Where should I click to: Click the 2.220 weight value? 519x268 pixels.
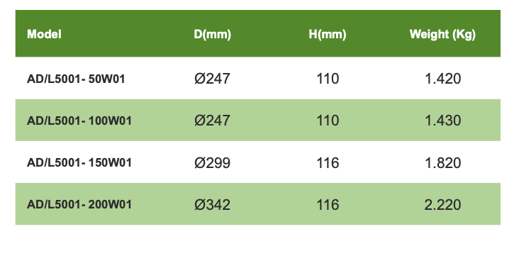tap(443, 204)
